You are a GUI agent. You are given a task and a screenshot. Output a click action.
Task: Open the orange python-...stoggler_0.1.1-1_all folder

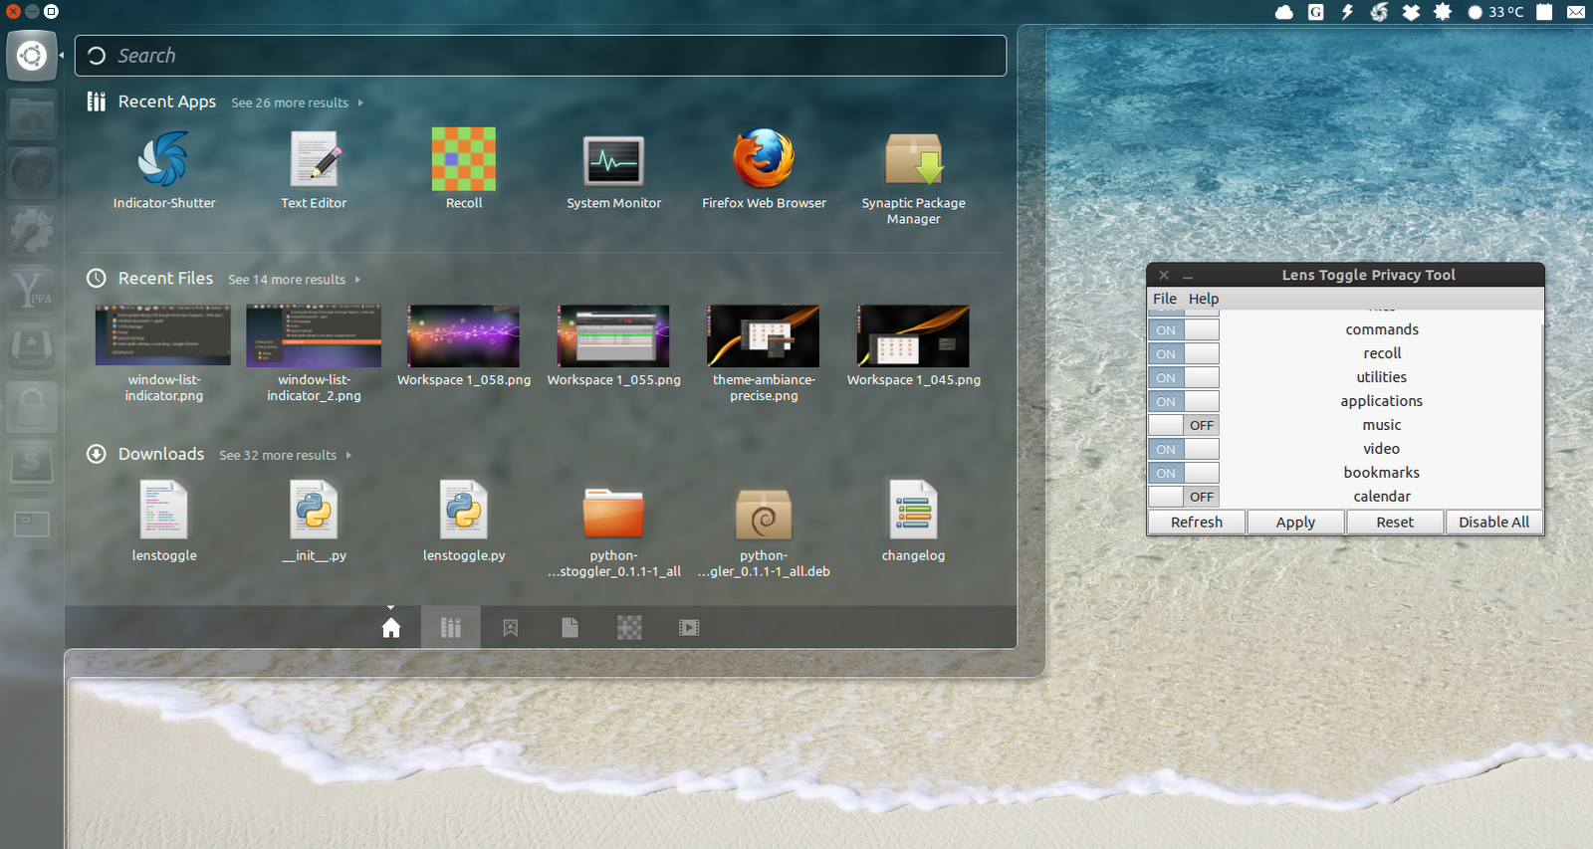[613, 514]
